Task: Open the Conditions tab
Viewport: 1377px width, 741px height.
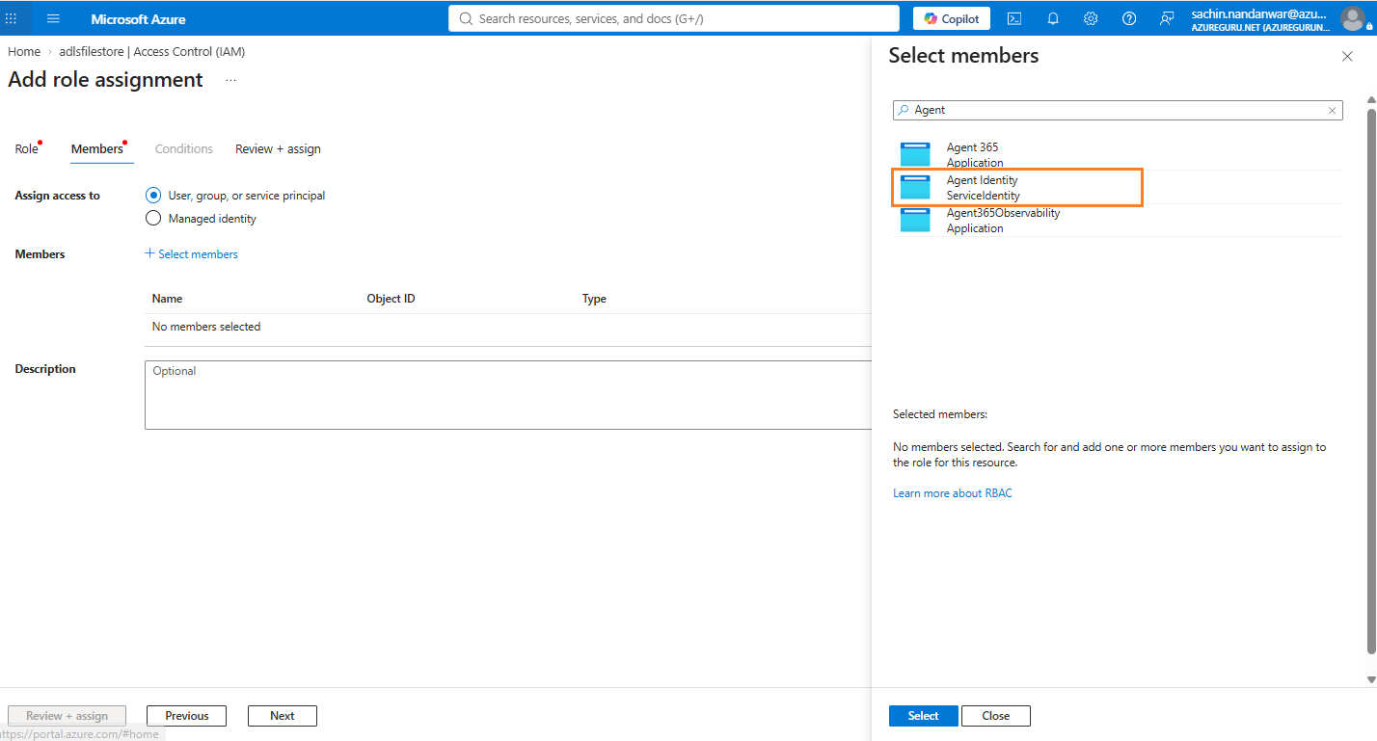Action: click(x=184, y=149)
